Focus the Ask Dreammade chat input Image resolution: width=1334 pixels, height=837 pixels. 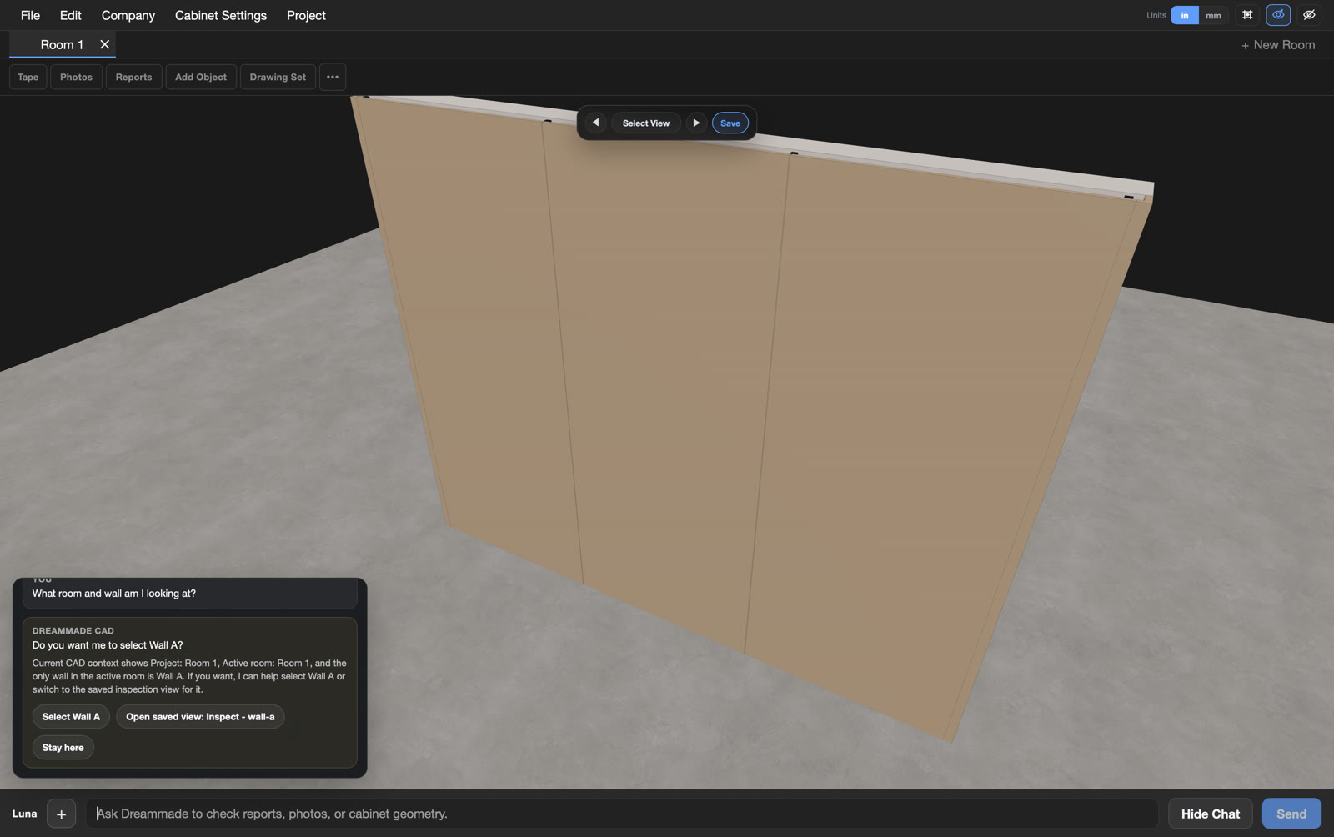point(622,814)
